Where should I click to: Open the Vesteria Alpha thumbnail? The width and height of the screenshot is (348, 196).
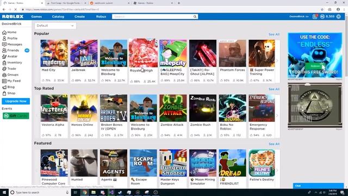coord(54,108)
